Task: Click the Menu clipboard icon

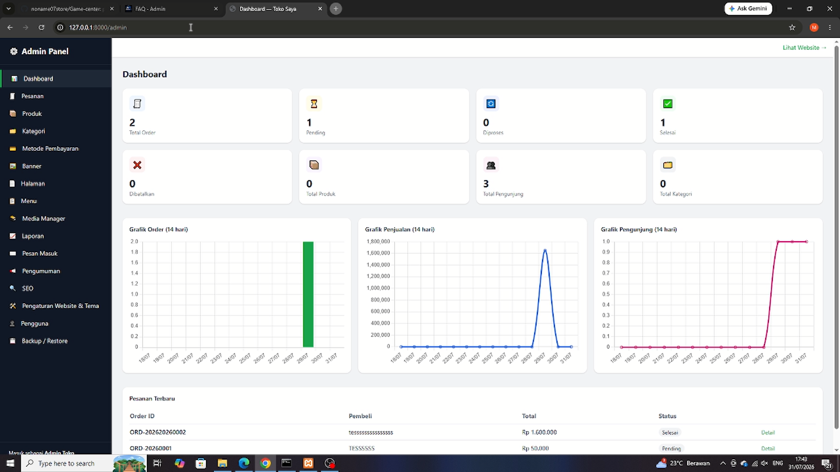Action: (12, 201)
